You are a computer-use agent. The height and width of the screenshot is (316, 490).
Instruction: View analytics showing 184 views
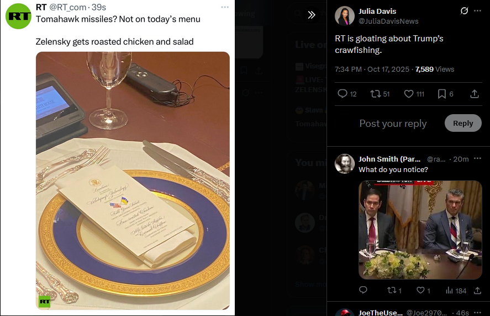point(456,291)
